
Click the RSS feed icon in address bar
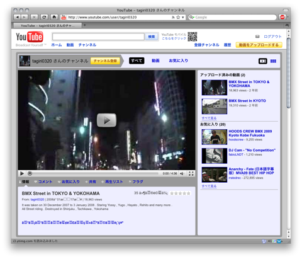[173, 18]
